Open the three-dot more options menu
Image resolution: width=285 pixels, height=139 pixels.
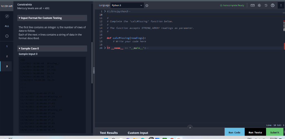pos(281,6)
